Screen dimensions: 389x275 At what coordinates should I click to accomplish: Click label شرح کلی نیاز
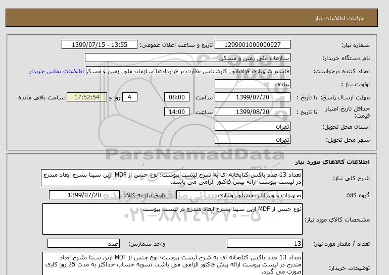351,178
